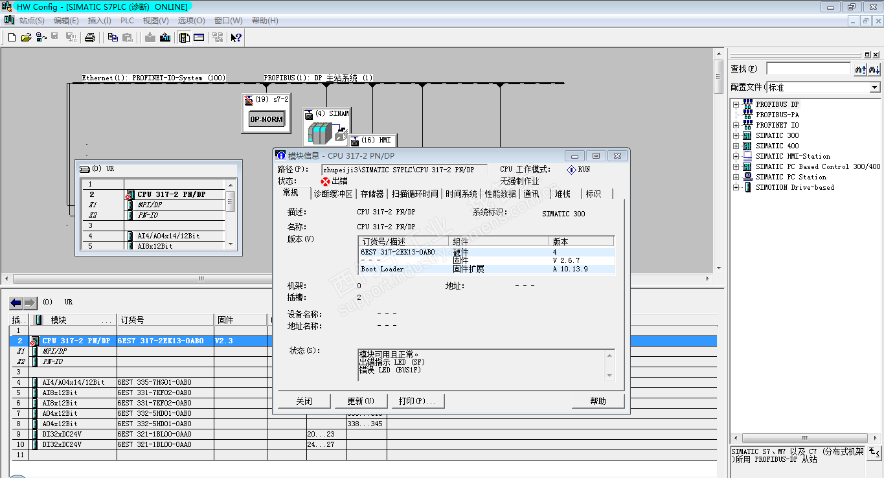884x478 pixels.
Task: Select the (16) HMI node
Action: (373, 140)
